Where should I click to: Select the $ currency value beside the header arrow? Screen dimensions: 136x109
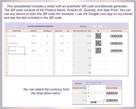tap(97, 26)
